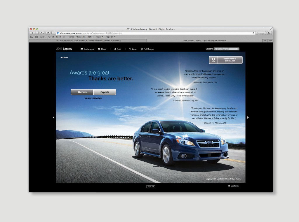Click the Acclaim section label
Viewport: 299px width, 222px height.
[x=64, y=57]
